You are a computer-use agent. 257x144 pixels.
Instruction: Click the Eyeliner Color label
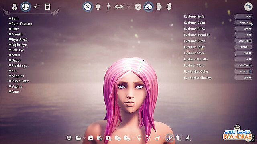pos(194,47)
